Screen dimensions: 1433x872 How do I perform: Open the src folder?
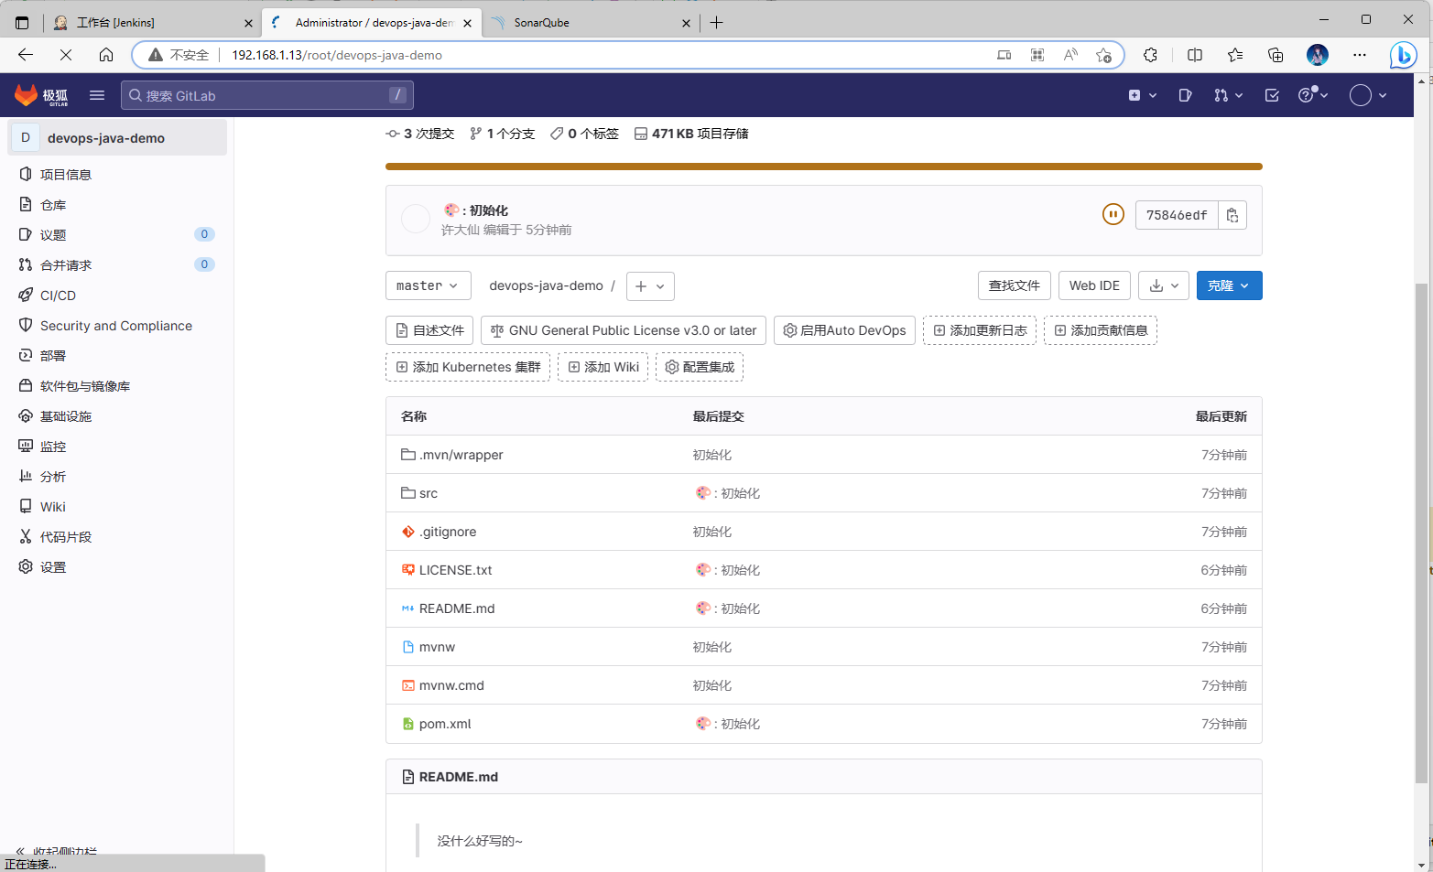pyautogui.click(x=429, y=493)
